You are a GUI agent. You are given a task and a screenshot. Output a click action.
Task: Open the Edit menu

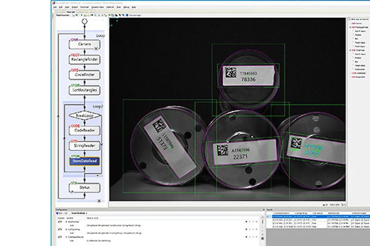pos(61,7)
